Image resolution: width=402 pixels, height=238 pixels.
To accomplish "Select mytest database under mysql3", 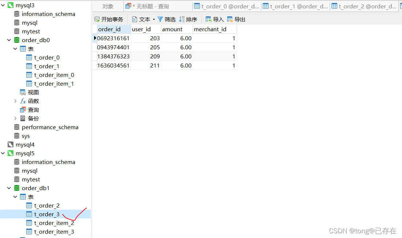I will pyautogui.click(x=31, y=31).
